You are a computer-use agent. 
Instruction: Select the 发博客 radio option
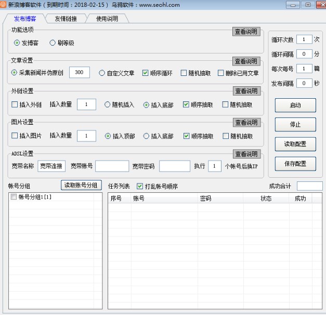coord(17,43)
